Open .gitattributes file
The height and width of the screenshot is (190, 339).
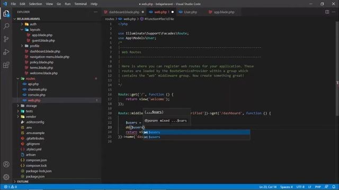tap(35, 138)
